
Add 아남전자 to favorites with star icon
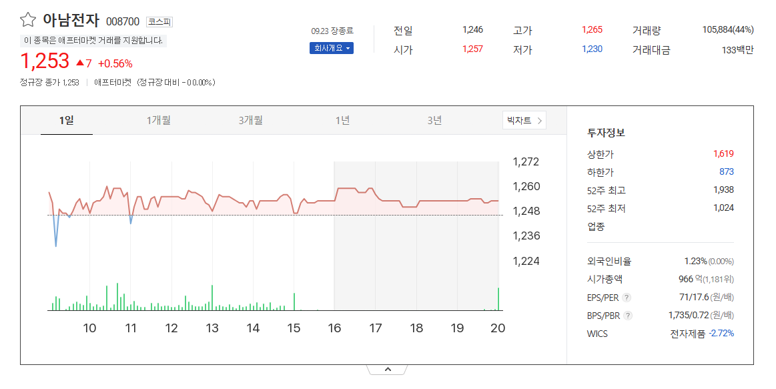point(28,20)
